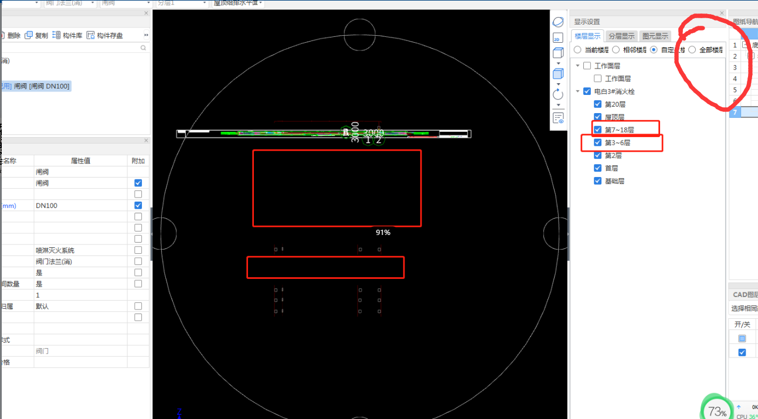Toggle 附加 checkbox for 喷淋灭火系统 row
758x419 pixels.
[x=138, y=250]
